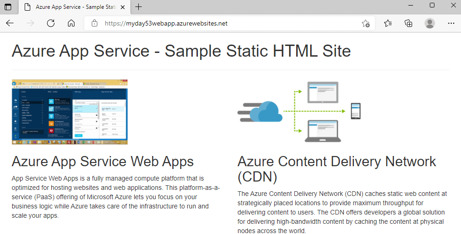This screenshot has width=461, height=234.
Task: Minimize the browser window
Action: pos(410,6)
